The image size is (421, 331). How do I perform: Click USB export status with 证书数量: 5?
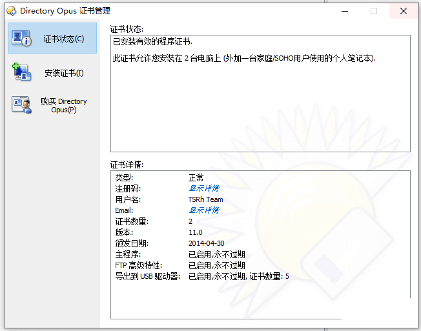coord(239,276)
